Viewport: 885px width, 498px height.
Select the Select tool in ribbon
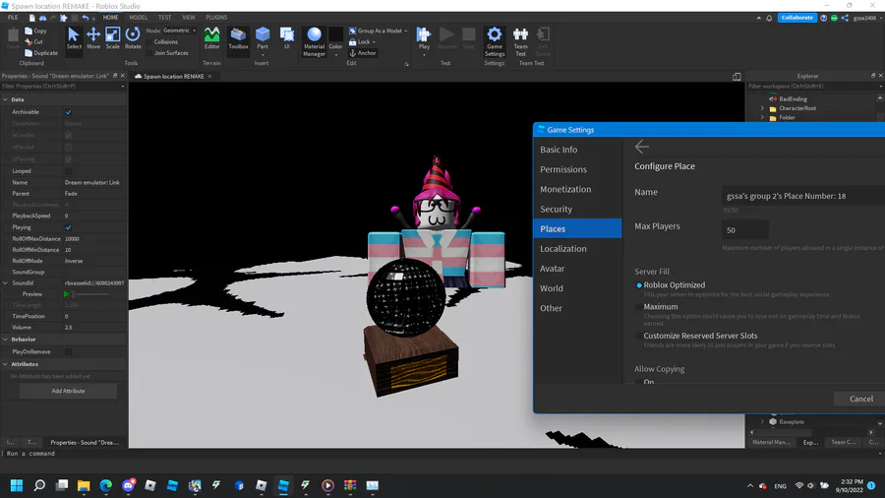[x=74, y=38]
